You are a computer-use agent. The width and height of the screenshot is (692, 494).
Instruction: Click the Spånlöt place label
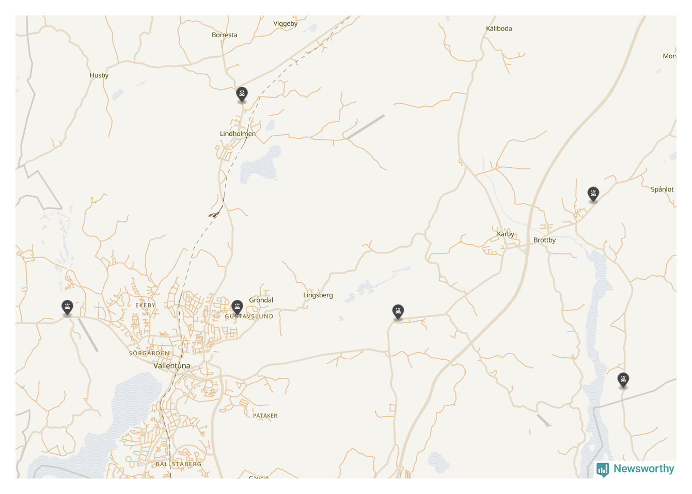(662, 189)
